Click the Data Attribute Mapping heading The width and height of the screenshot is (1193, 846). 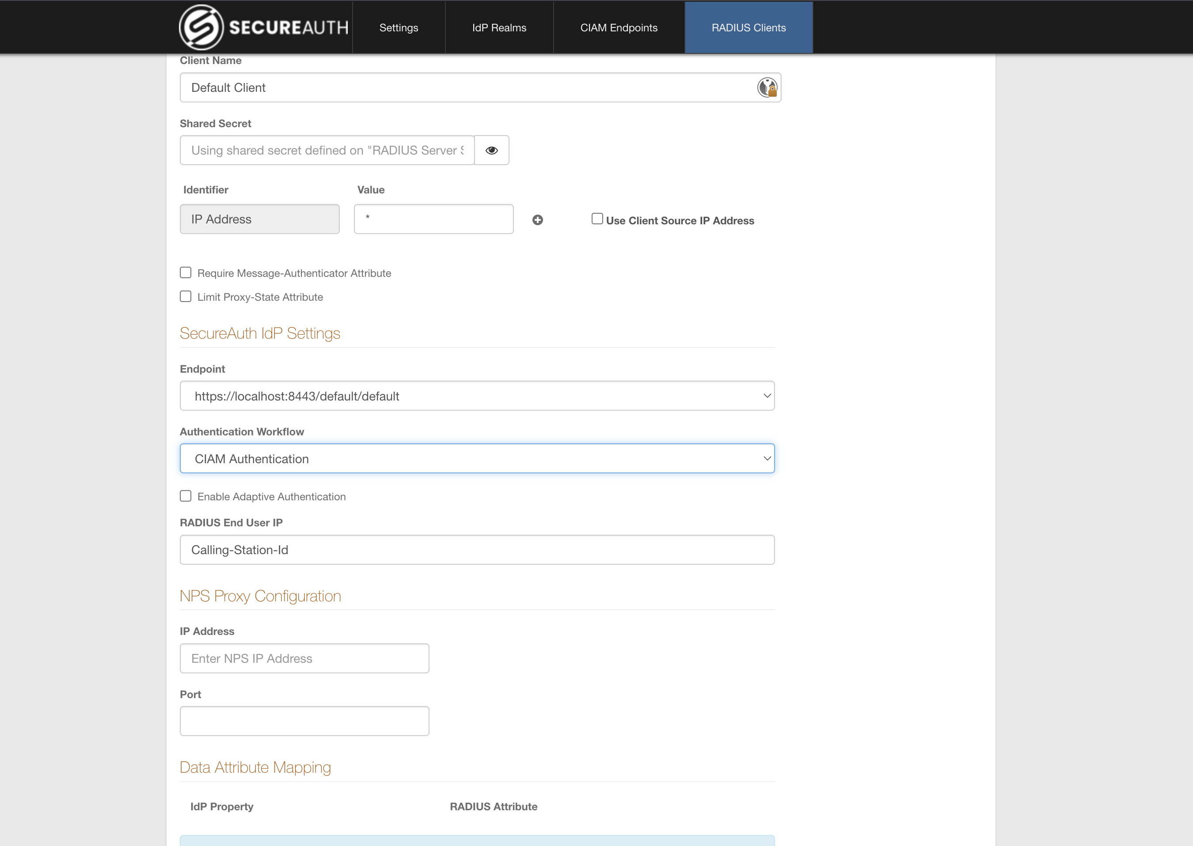pyautogui.click(x=255, y=767)
